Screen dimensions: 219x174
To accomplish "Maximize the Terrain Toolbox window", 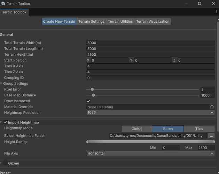I will click(x=200, y=3).
